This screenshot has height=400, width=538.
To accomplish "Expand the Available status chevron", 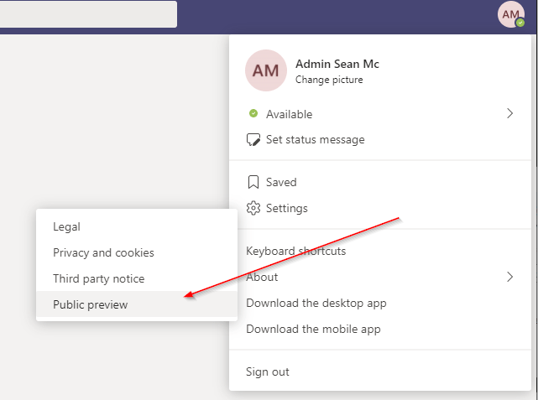I will pos(509,114).
